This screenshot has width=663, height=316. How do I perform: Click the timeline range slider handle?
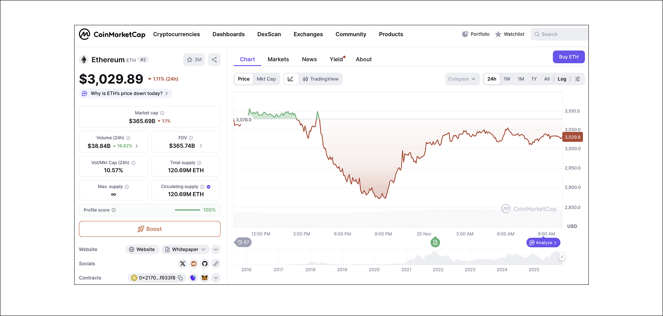pyautogui.click(x=562, y=257)
